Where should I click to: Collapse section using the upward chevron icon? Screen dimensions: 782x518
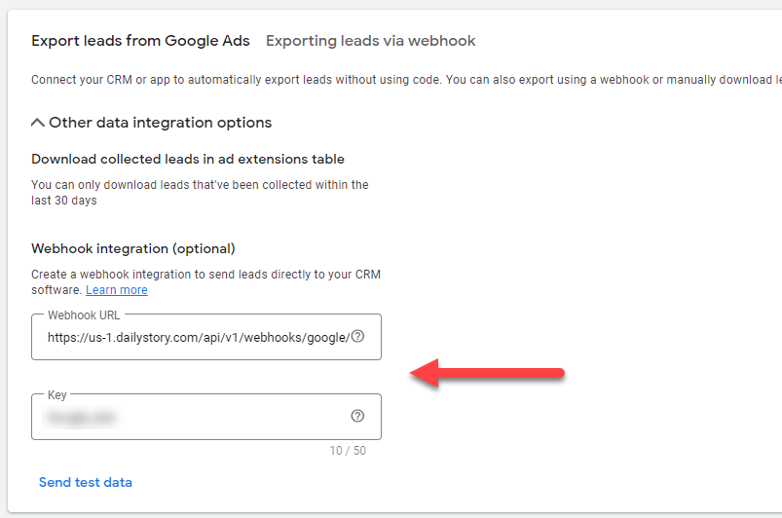click(x=38, y=123)
